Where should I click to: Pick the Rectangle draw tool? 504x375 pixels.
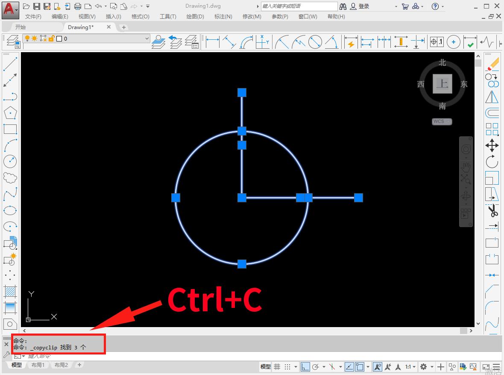point(10,129)
